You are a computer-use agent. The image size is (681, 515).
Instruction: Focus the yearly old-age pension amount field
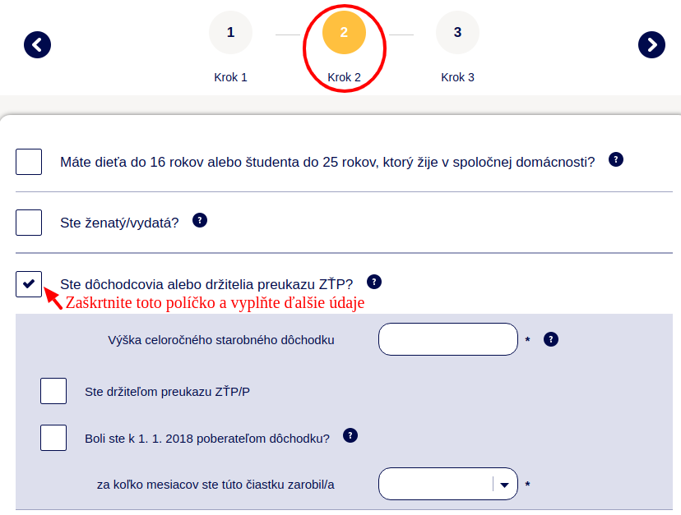pos(447,339)
